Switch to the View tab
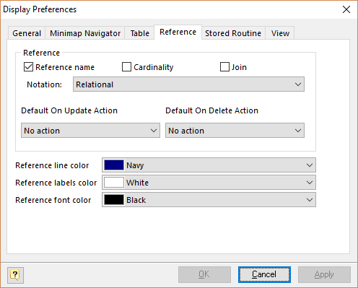Viewport: 358px width, 288px height. click(x=280, y=33)
